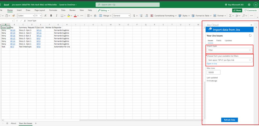
Task: Apply cell borders icon
Action: pos(62,16)
